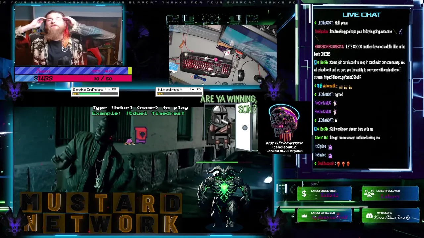The width and height of the screenshot is (424, 238).
Task: Click LEDtheGOAT's "W" message
Action: click(x=326, y=120)
